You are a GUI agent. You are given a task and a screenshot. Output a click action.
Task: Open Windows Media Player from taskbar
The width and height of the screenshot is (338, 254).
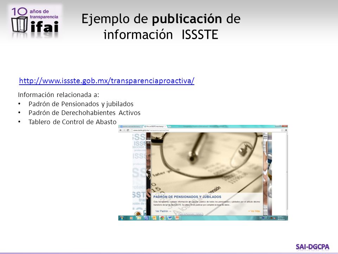pos(131,218)
